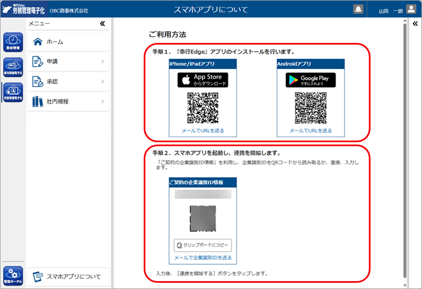The width and height of the screenshot is (422, 289).
Task: Open the 承認 menu item
Action: [x=68, y=81]
